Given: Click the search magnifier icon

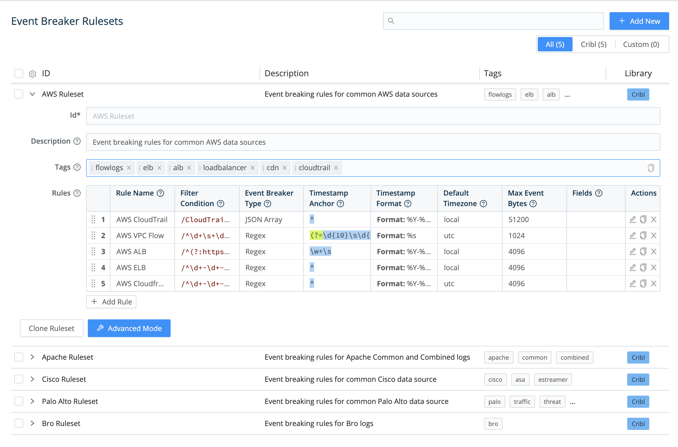Looking at the screenshot, I should 391,21.
